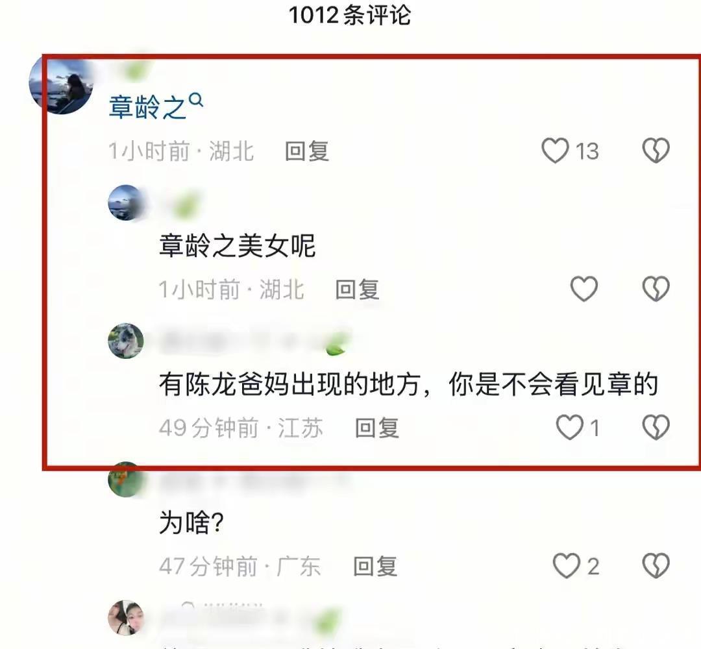The image size is (701, 649).
Task: Like the 陈龙爸妈 comment from 江苏
Action: click(x=570, y=427)
